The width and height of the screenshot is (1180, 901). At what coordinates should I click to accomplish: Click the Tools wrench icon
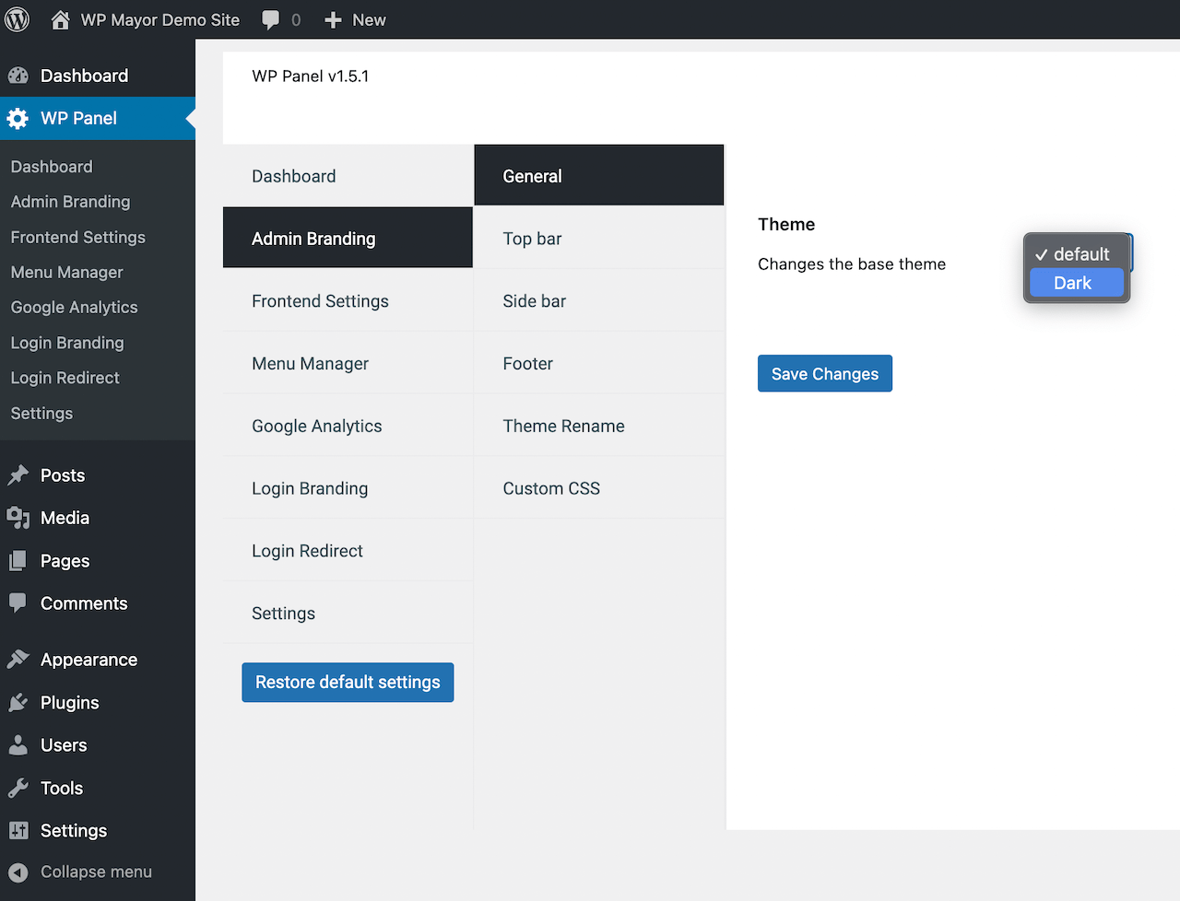coord(18,788)
